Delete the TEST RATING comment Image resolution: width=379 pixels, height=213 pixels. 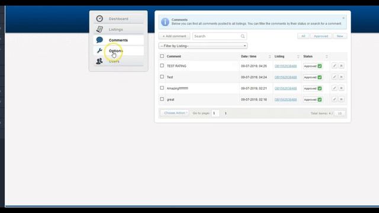[341, 66]
